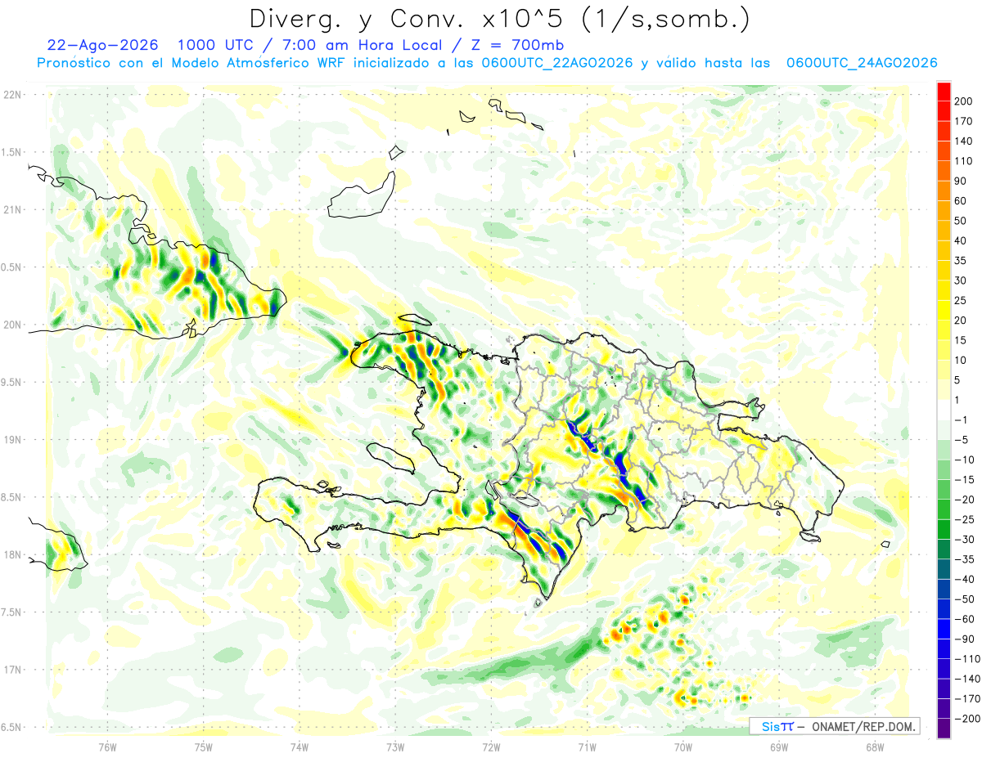Click the colorbar value '-35'

pos(963,559)
